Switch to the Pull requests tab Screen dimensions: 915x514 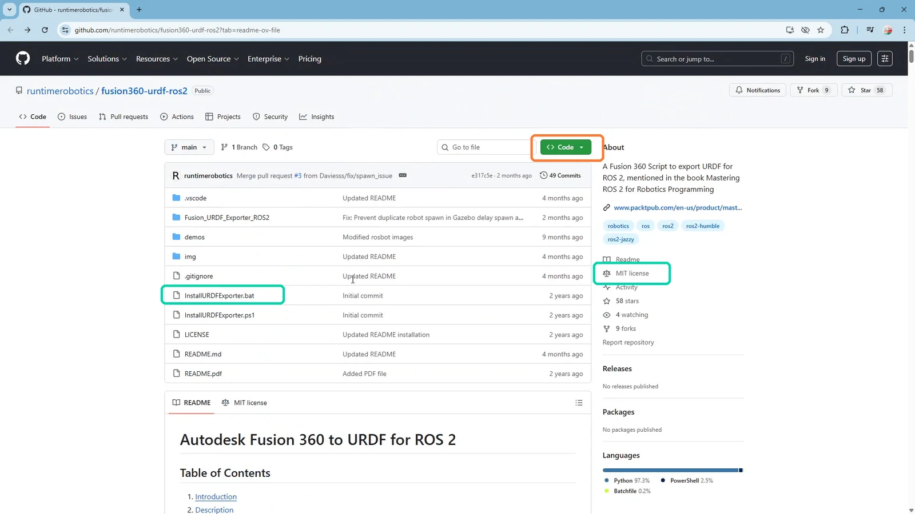tap(123, 117)
